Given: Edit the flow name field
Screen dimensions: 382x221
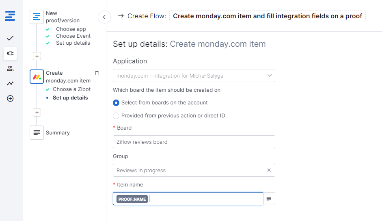Looking at the screenshot, I should (x=267, y=16).
